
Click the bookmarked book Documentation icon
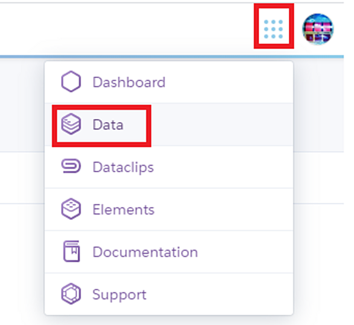pyautogui.click(x=71, y=251)
